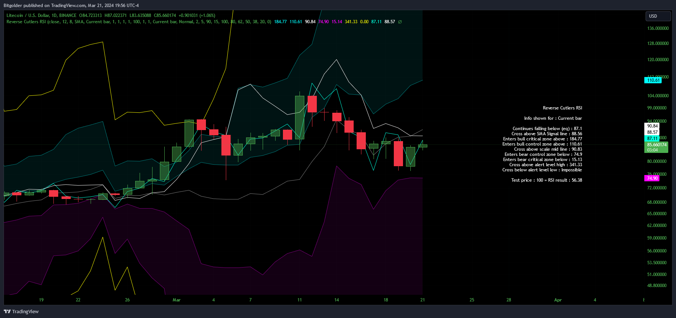Viewport: 676px width, 318px height.
Task: Click the yellow 341.33 value in the indicator legend
Action: tap(351, 22)
